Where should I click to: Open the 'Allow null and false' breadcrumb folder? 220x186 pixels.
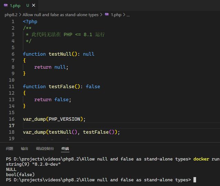[60, 15]
